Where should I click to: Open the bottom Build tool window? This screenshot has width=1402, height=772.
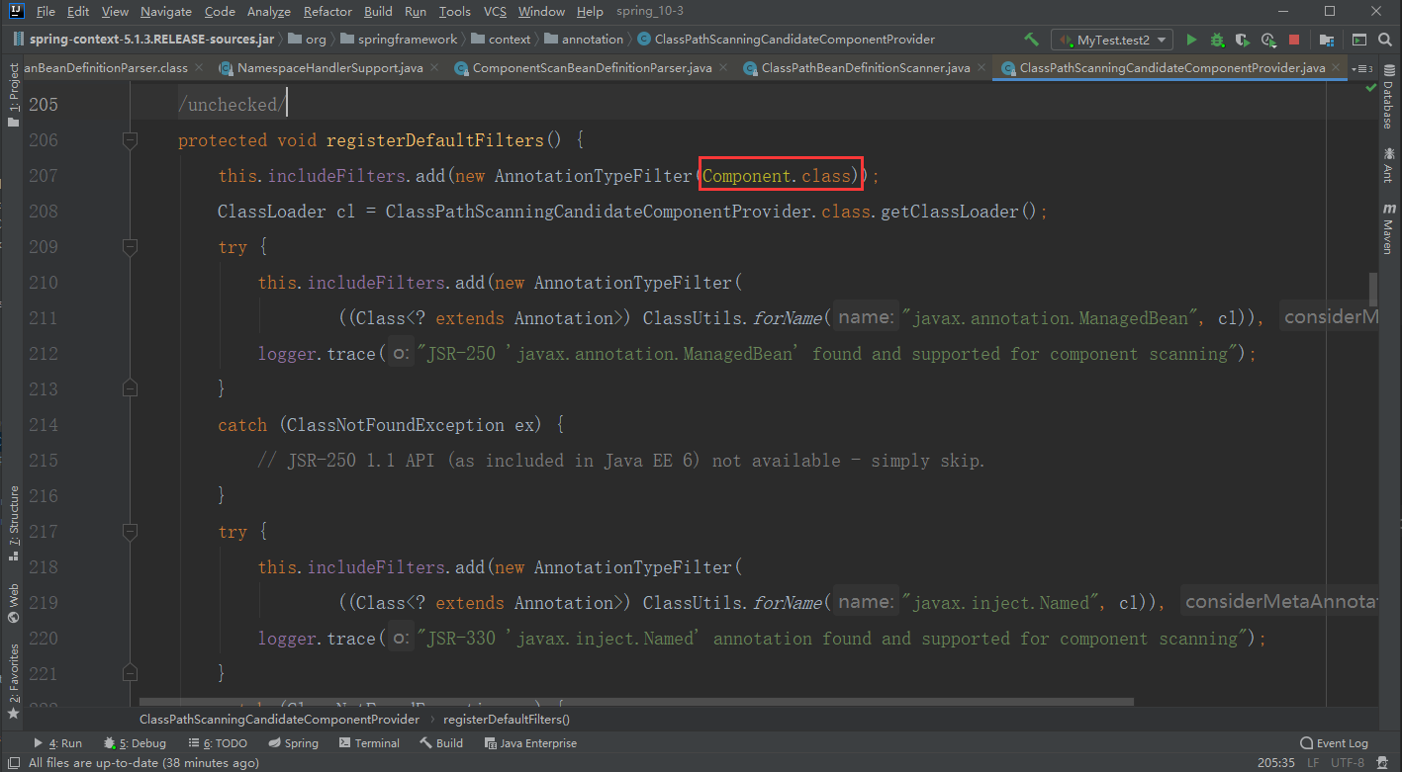tap(441, 743)
